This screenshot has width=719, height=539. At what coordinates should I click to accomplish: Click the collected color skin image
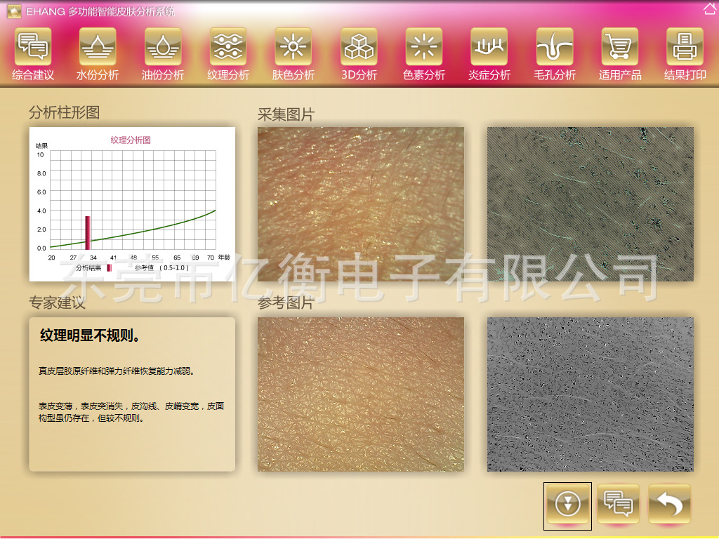(360, 204)
